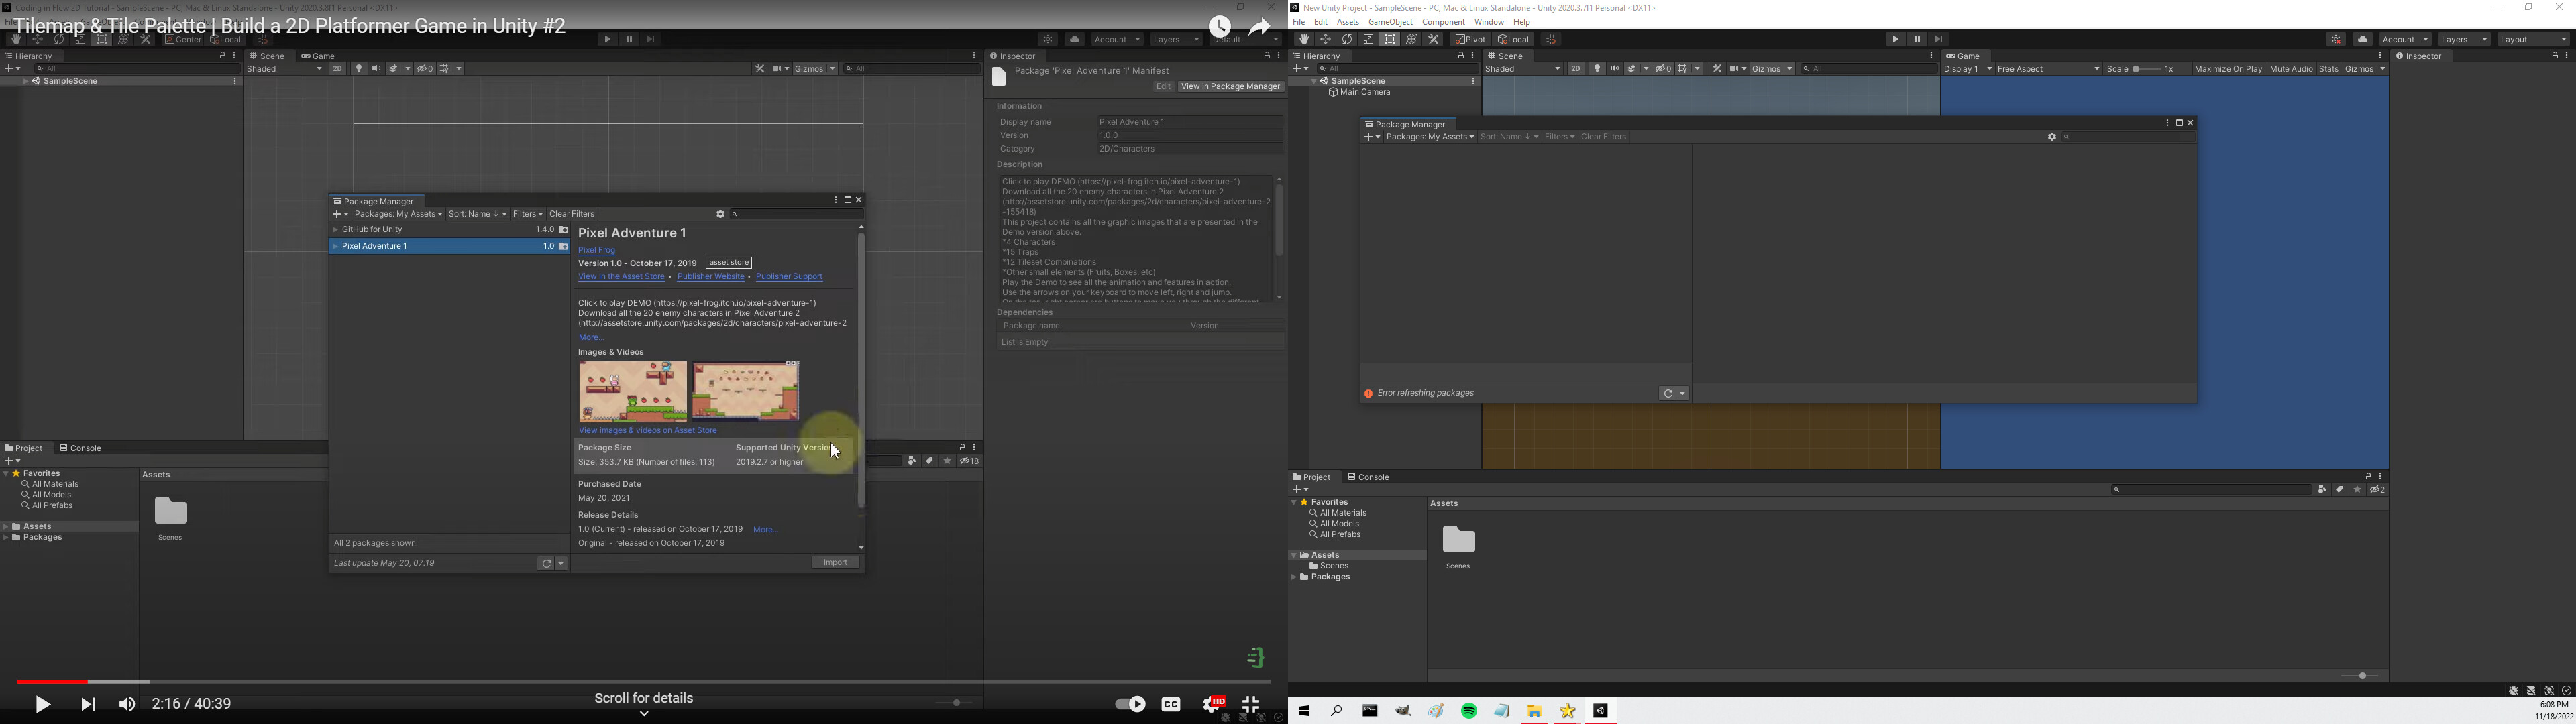Click the Unity cloud services icon
Viewport: 2576px width, 724px height.
pyautogui.click(x=2362, y=39)
